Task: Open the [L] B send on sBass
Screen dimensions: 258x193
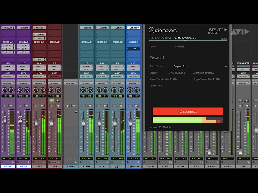Action: [8, 49]
